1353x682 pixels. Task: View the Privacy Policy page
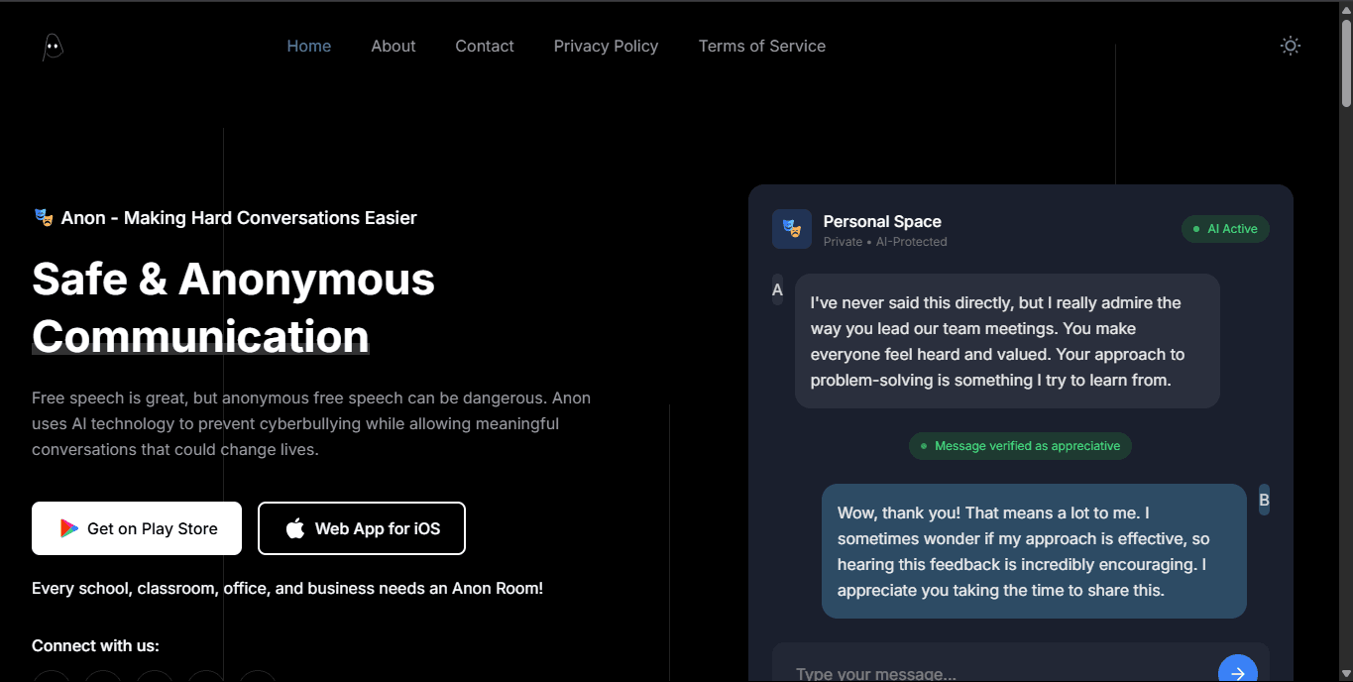[x=607, y=46]
